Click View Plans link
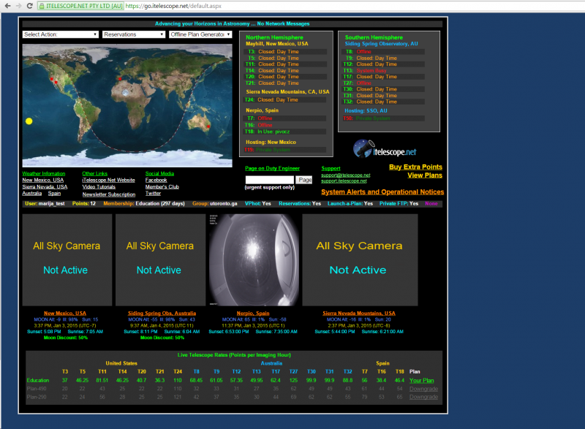The height and width of the screenshot is (429, 585). coord(425,175)
